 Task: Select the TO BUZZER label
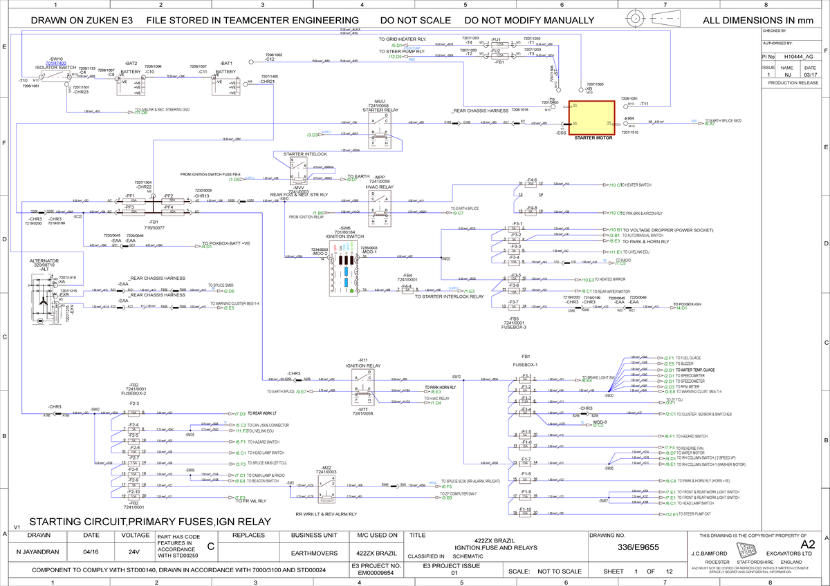click(684, 363)
